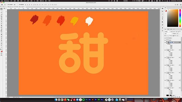Select the Move tool in toolbar
This screenshot has width=182, height=102.
(x=1, y=9)
